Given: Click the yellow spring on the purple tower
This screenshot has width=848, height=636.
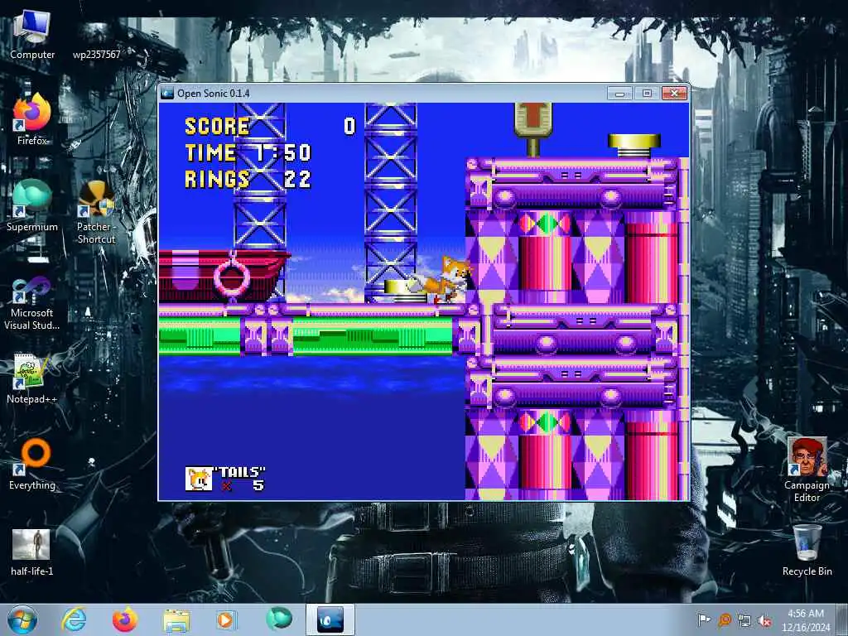Looking at the screenshot, I should pyautogui.click(x=634, y=146).
